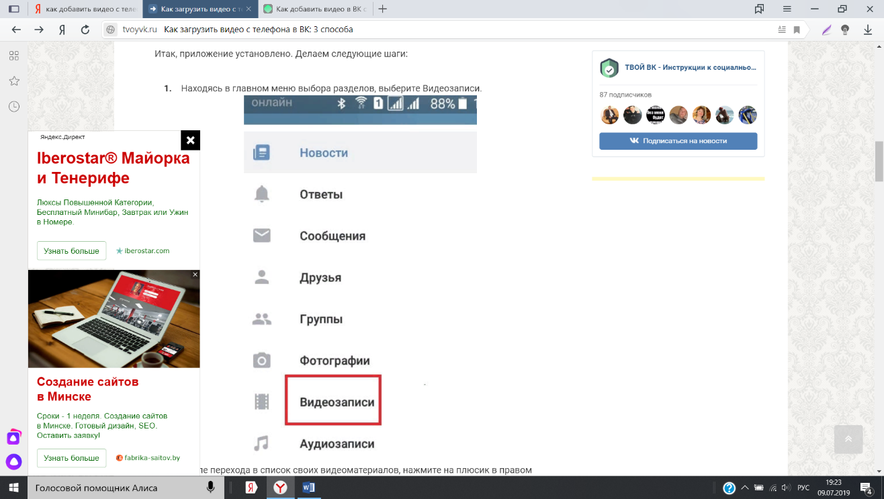Open the volume speaker tray icon
This screenshot has width=884, height=499.
coord(787,488)
